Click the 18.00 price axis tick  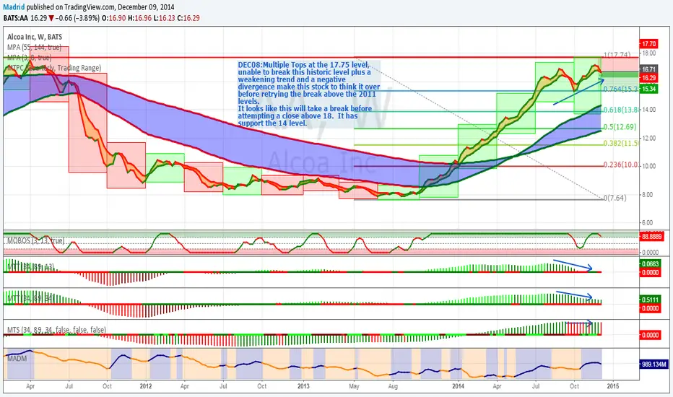[648, 53]
